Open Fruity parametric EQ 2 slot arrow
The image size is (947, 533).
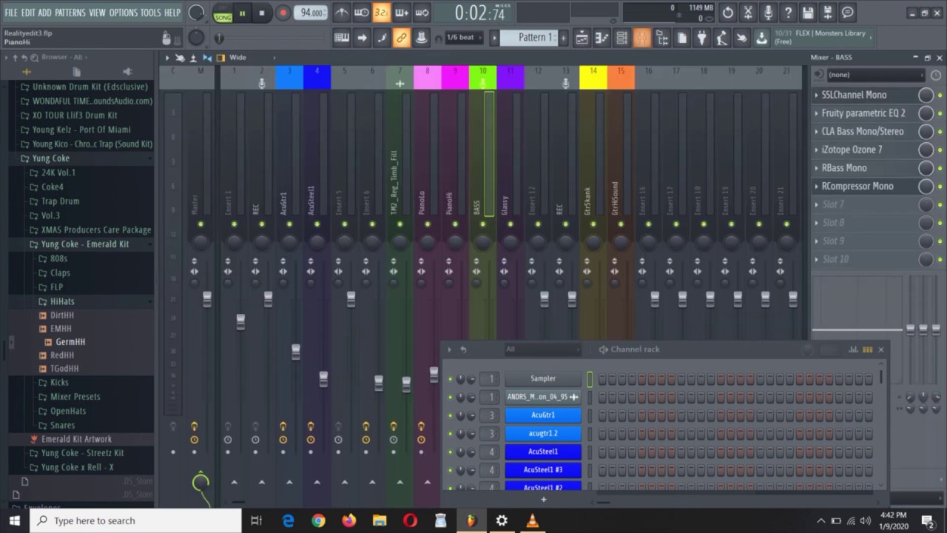[817, 113]
